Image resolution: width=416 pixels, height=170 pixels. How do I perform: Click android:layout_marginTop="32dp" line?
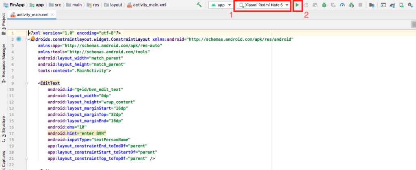coord(85,115)
